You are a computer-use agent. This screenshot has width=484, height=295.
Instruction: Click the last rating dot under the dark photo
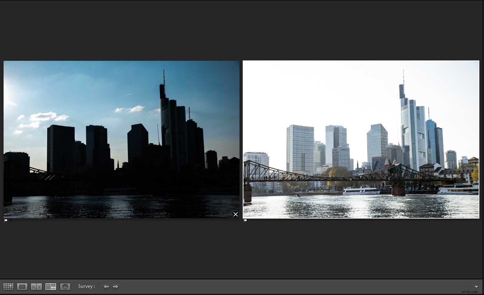point(128,221)
